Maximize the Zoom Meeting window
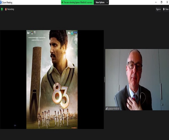 (161, 2)
